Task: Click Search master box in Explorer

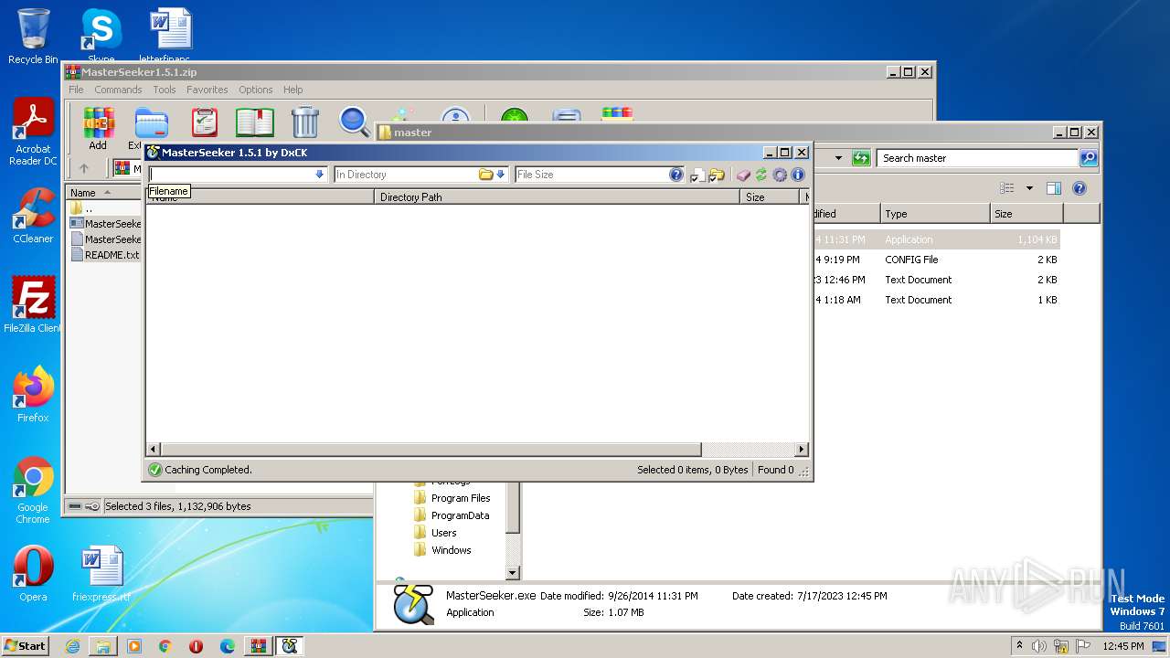Action: point(977,158)
